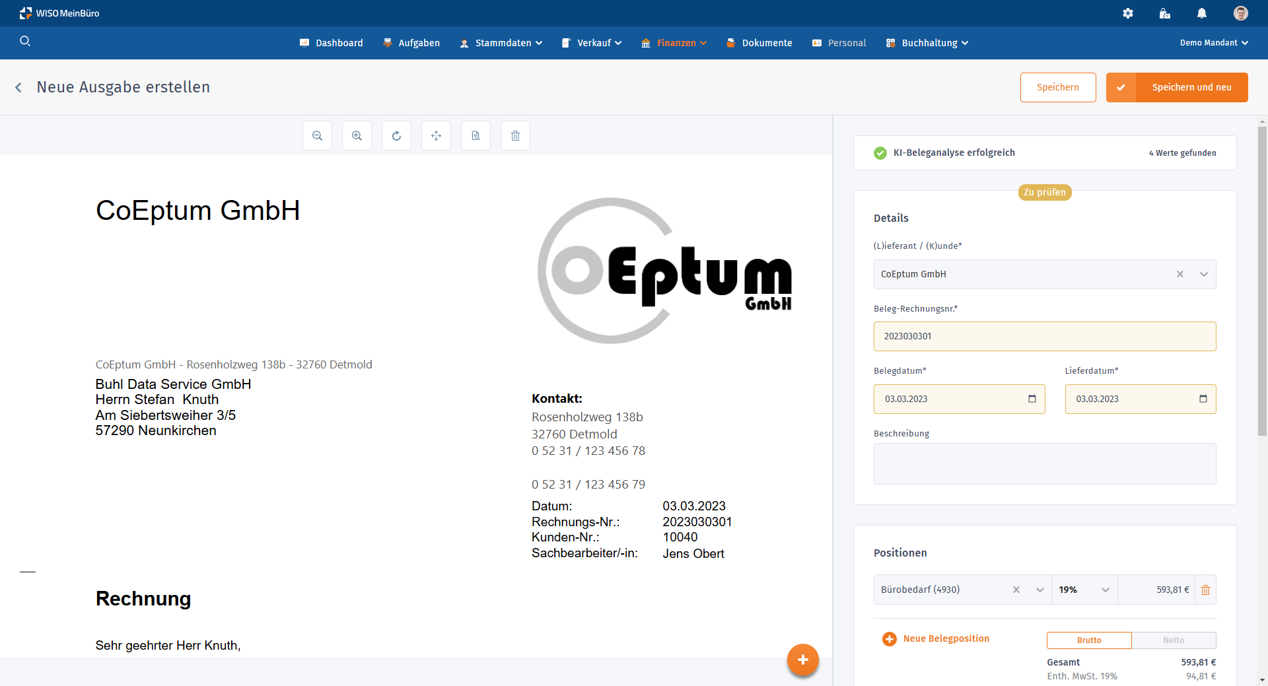Open settings gear icon in top bar
This screenshot has height=686, width=1268.
click(x=1128, y=13)
